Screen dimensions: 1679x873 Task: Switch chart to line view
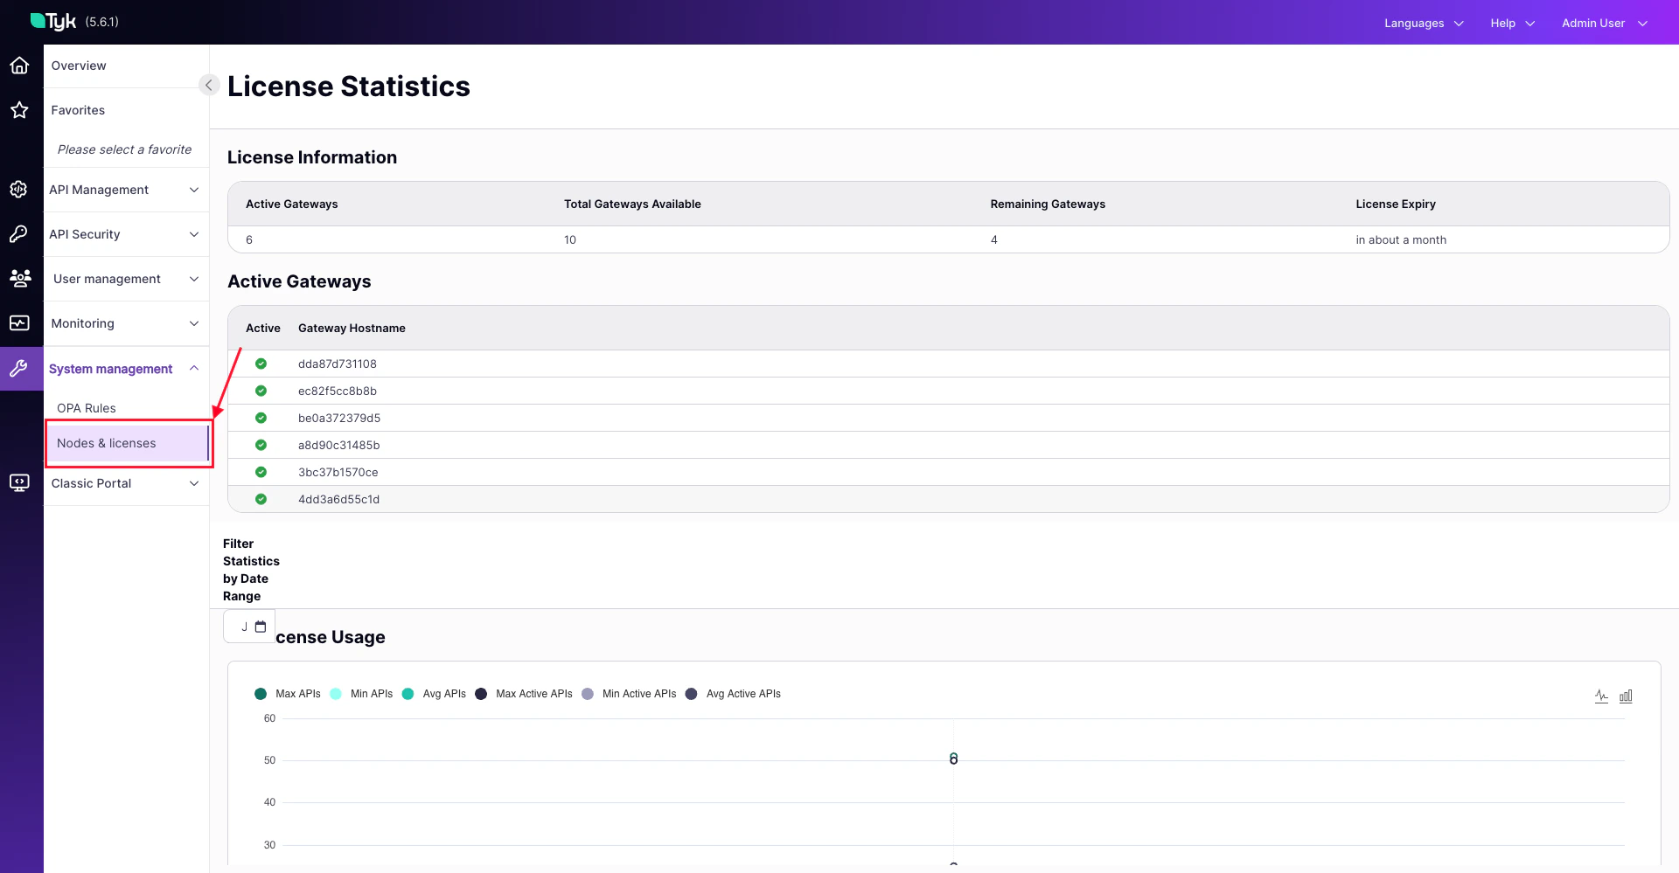click(x=1603, y=696)
